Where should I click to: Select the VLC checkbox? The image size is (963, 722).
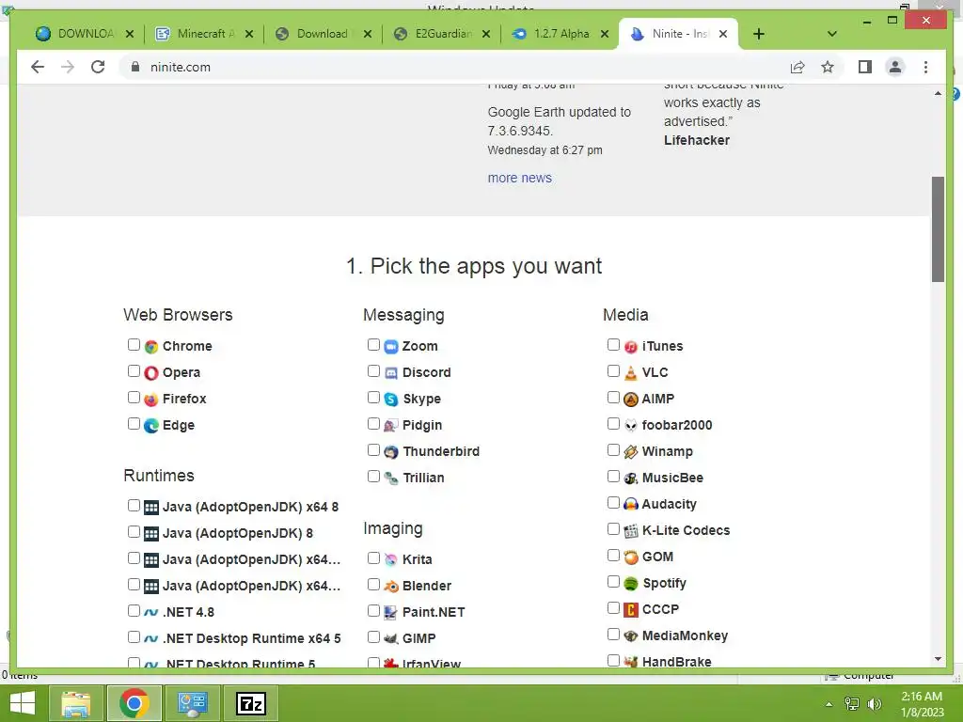pyautogui.click(x=613, y=370)
